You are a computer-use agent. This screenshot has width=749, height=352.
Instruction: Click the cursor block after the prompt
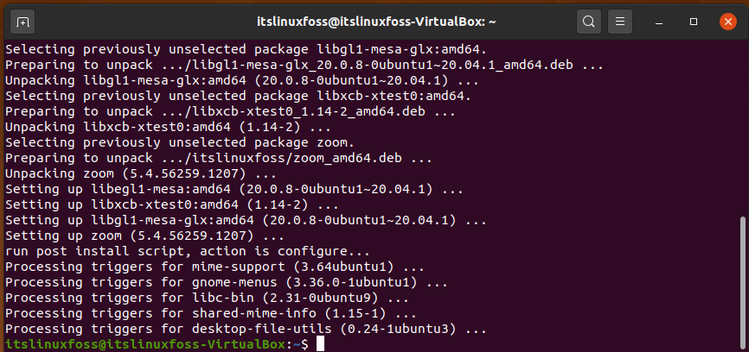[x=320, y=344]
